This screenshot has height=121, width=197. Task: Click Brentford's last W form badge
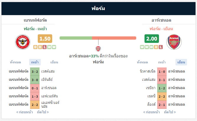coord(54,47)
